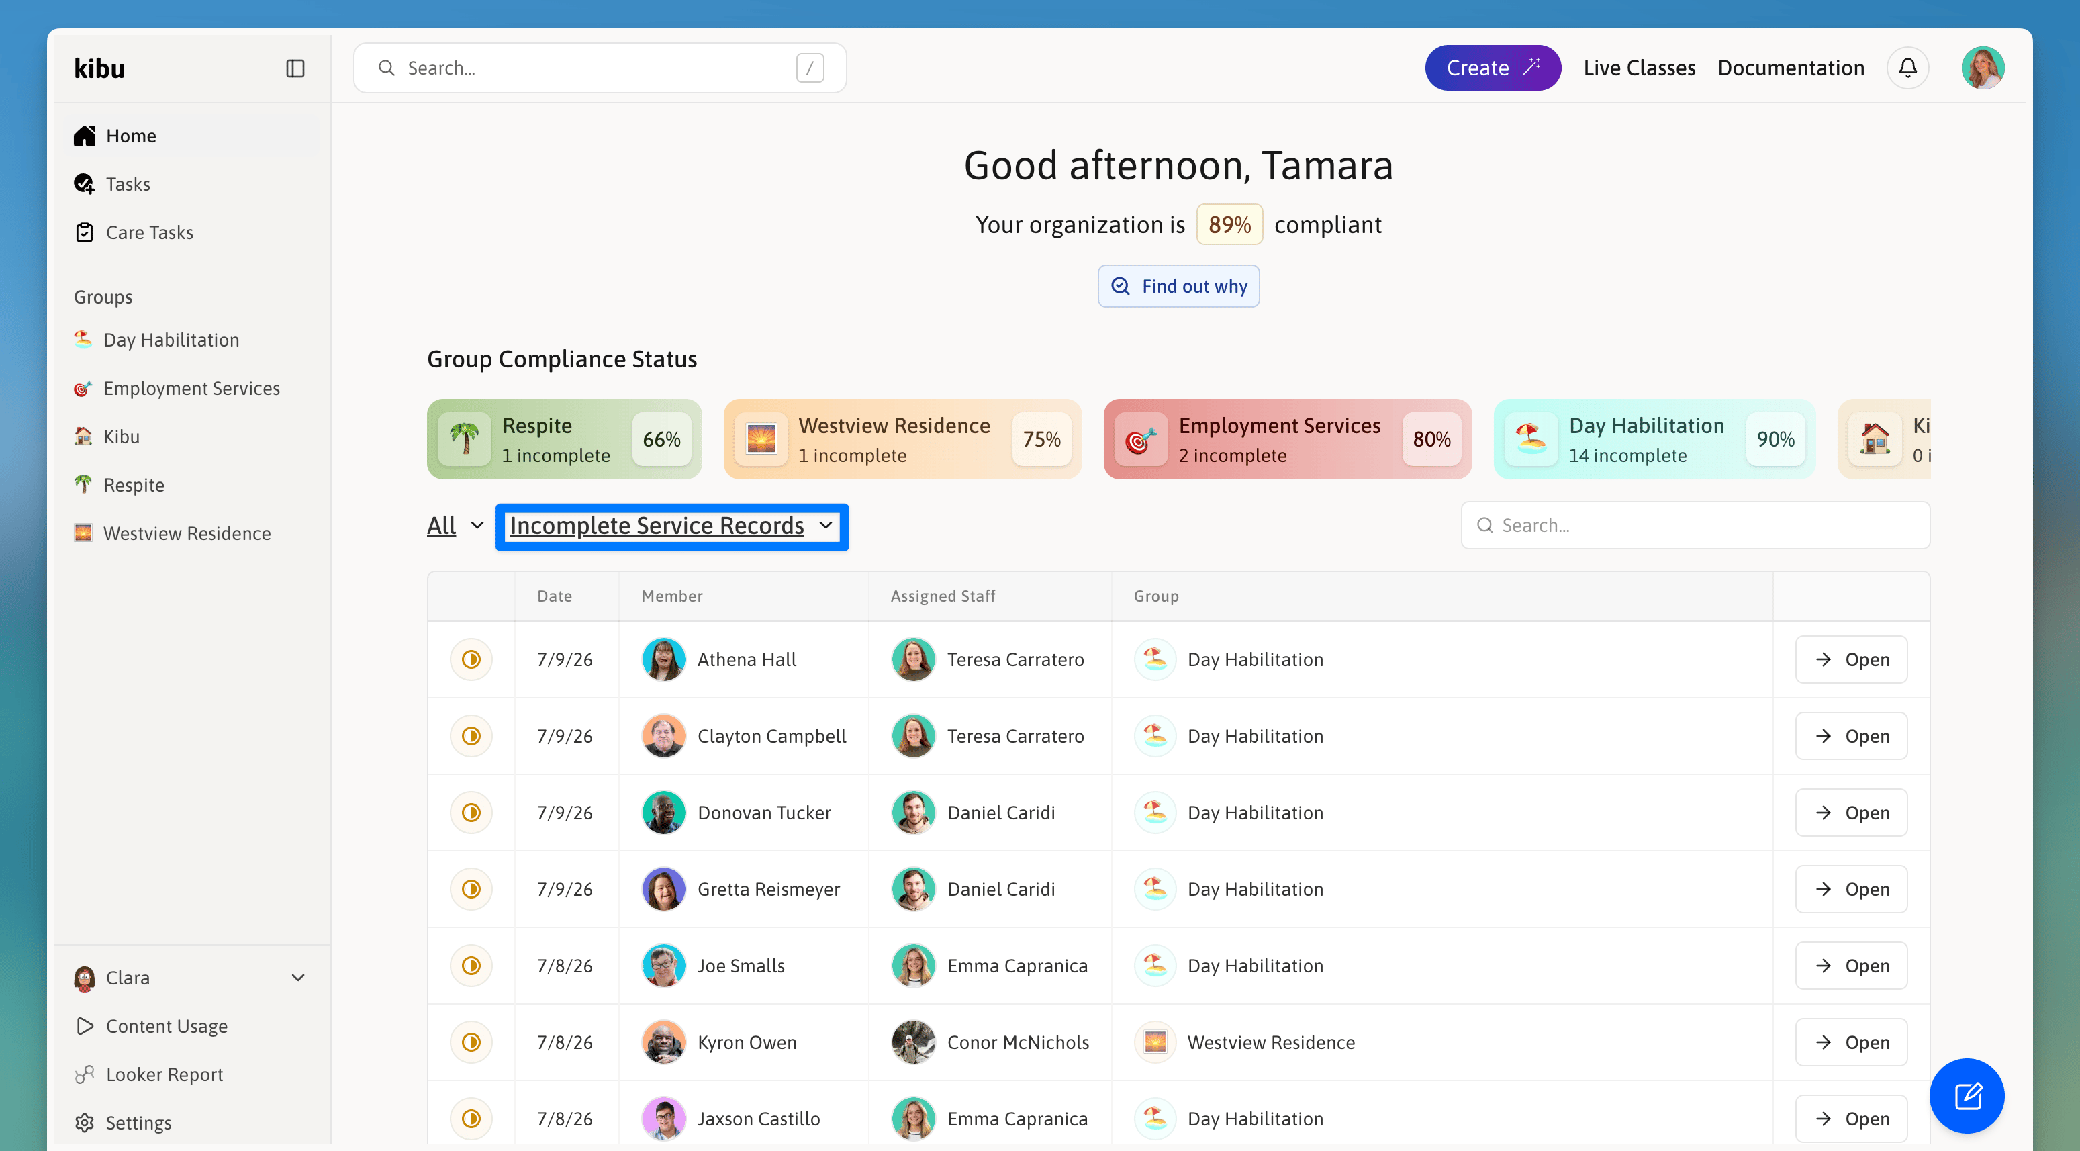This screenshot has height=1151, width=2080.
Task: Open Day Habilitation 90% compliance card
Action: [1654, 439]
